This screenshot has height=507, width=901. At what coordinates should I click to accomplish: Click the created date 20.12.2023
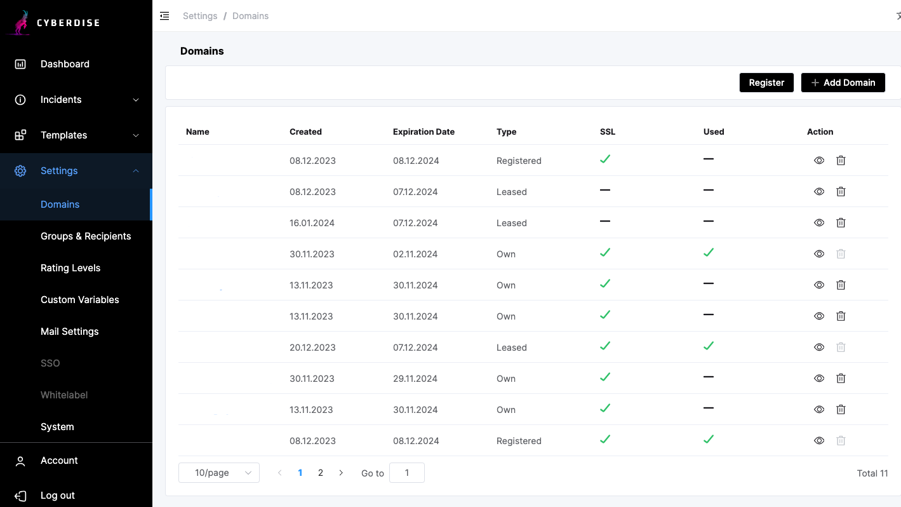coord(312,348)
